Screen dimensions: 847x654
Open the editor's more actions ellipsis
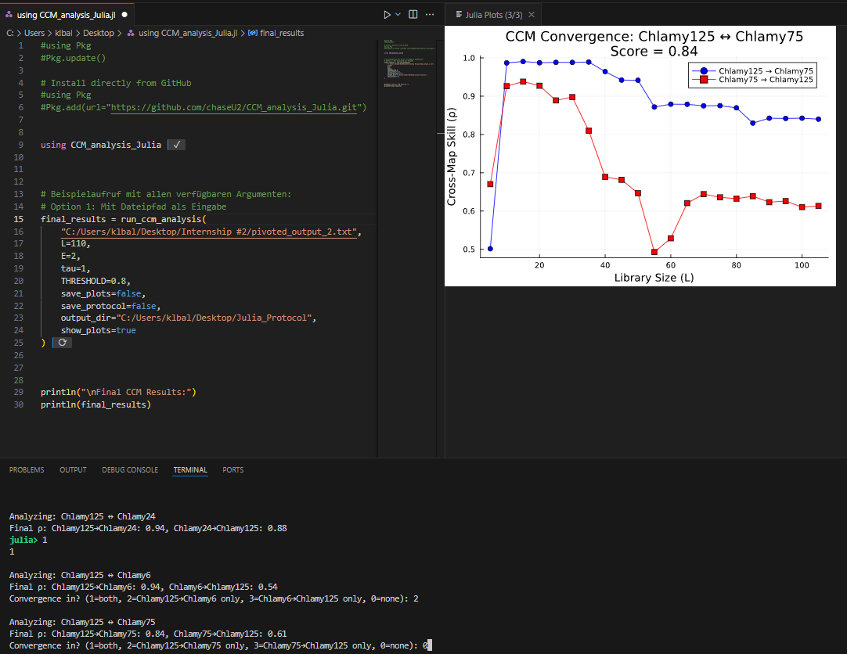[430, 15]
